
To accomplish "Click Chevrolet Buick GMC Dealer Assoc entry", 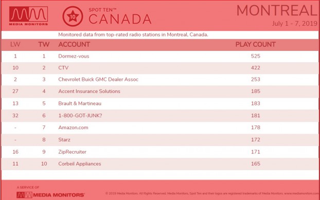I will point(98,80).
